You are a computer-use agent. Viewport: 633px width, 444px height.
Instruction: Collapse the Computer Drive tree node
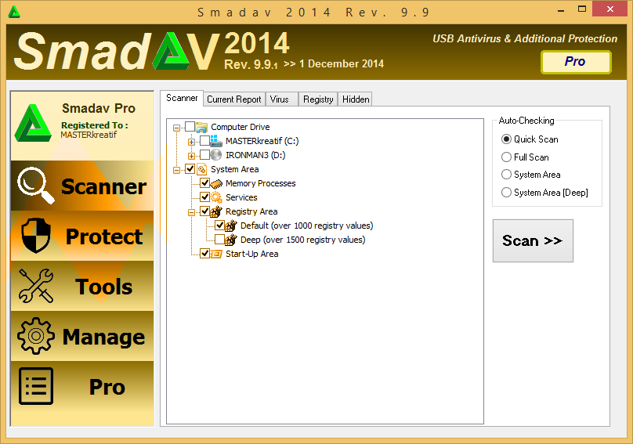(176, 128)
